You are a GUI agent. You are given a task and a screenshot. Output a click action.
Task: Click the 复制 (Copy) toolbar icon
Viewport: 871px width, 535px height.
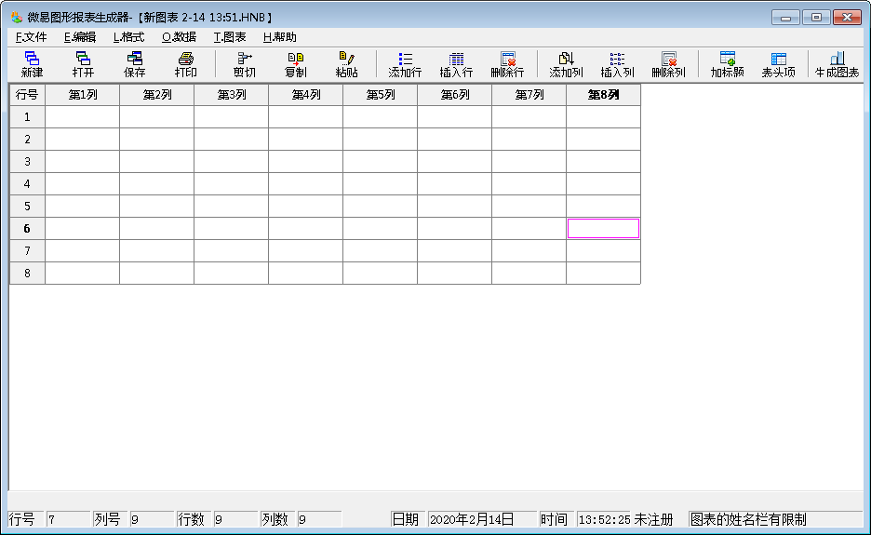(296, 64)
